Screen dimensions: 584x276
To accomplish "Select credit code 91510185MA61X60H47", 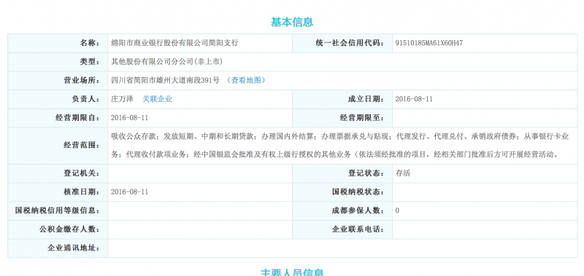I will 429,43.
